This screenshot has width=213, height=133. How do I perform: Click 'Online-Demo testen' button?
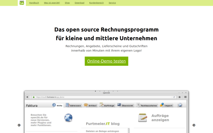point(106,61)
